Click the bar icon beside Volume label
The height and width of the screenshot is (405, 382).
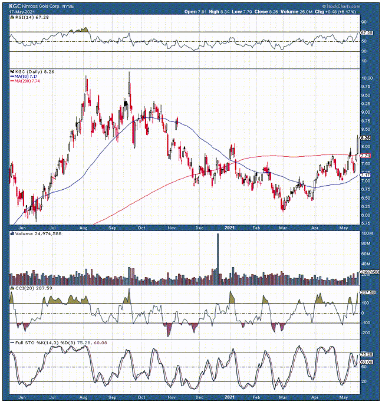(12, 234)
